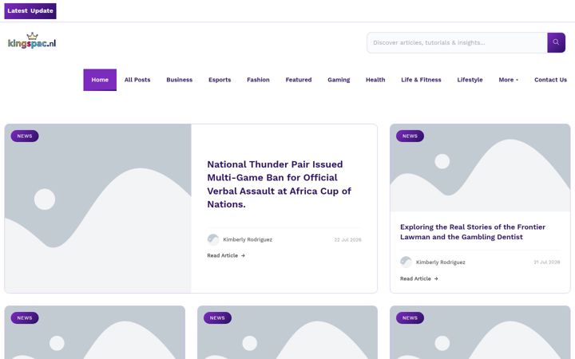Open the kingspac.nl crown logo
Screen dimensions: 575x359
(x=32, y=41)
